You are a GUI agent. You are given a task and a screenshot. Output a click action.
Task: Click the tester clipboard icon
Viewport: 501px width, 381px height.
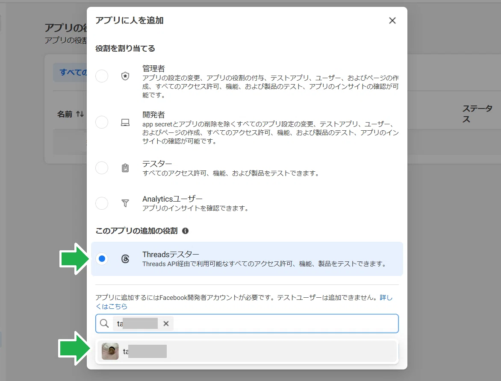tap(125, 168)
